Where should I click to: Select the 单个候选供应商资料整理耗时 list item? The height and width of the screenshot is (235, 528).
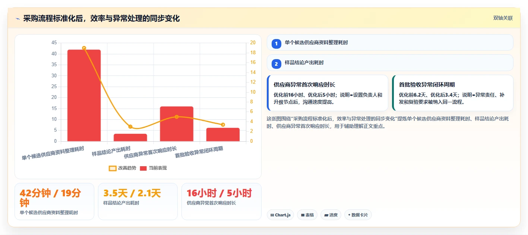[390, 42]
